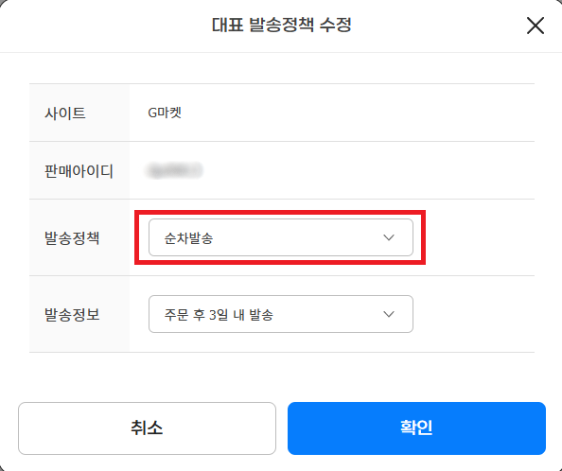This screenshot has width=562, height=471.
Task: Open the 발송정보 dropdown
Action: pyautogui.click(x=281, y=314)
